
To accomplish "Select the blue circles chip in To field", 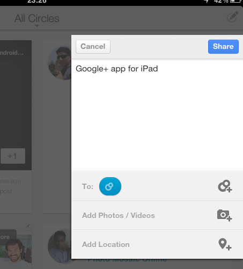I will 110,186.
